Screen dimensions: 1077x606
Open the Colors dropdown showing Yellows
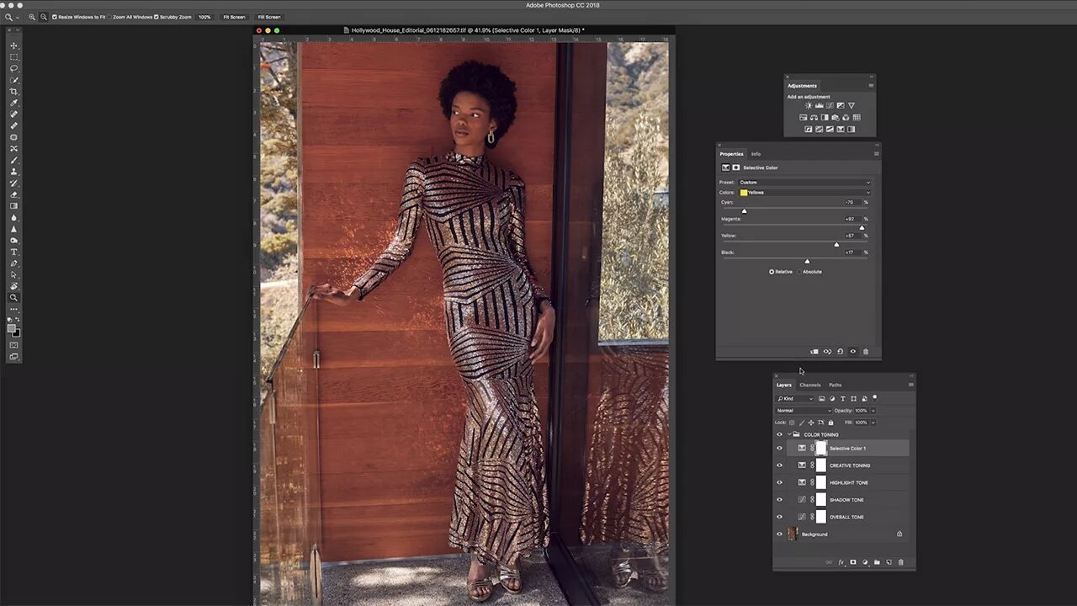pyautogui.click(x=805, y=193)
